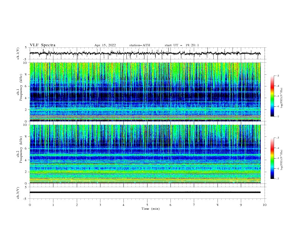Click the ch.2 frequency tick label '6'
This screenshot has width=298, height=230.
(x=26, y=148)
